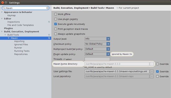Screen dimensions: 171x98
Task: Click the User settings file path field
Action: (x=117, y=71)
